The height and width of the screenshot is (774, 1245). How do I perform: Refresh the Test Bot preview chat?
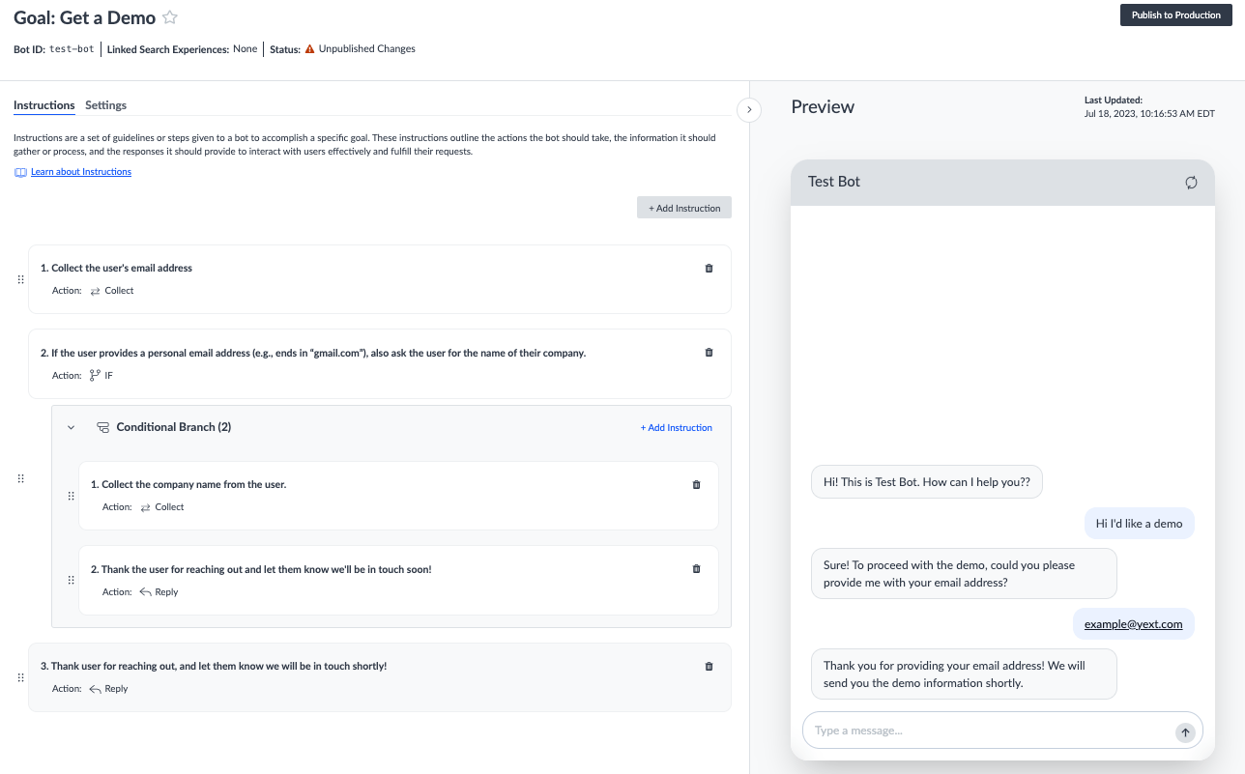[1191, 183]
